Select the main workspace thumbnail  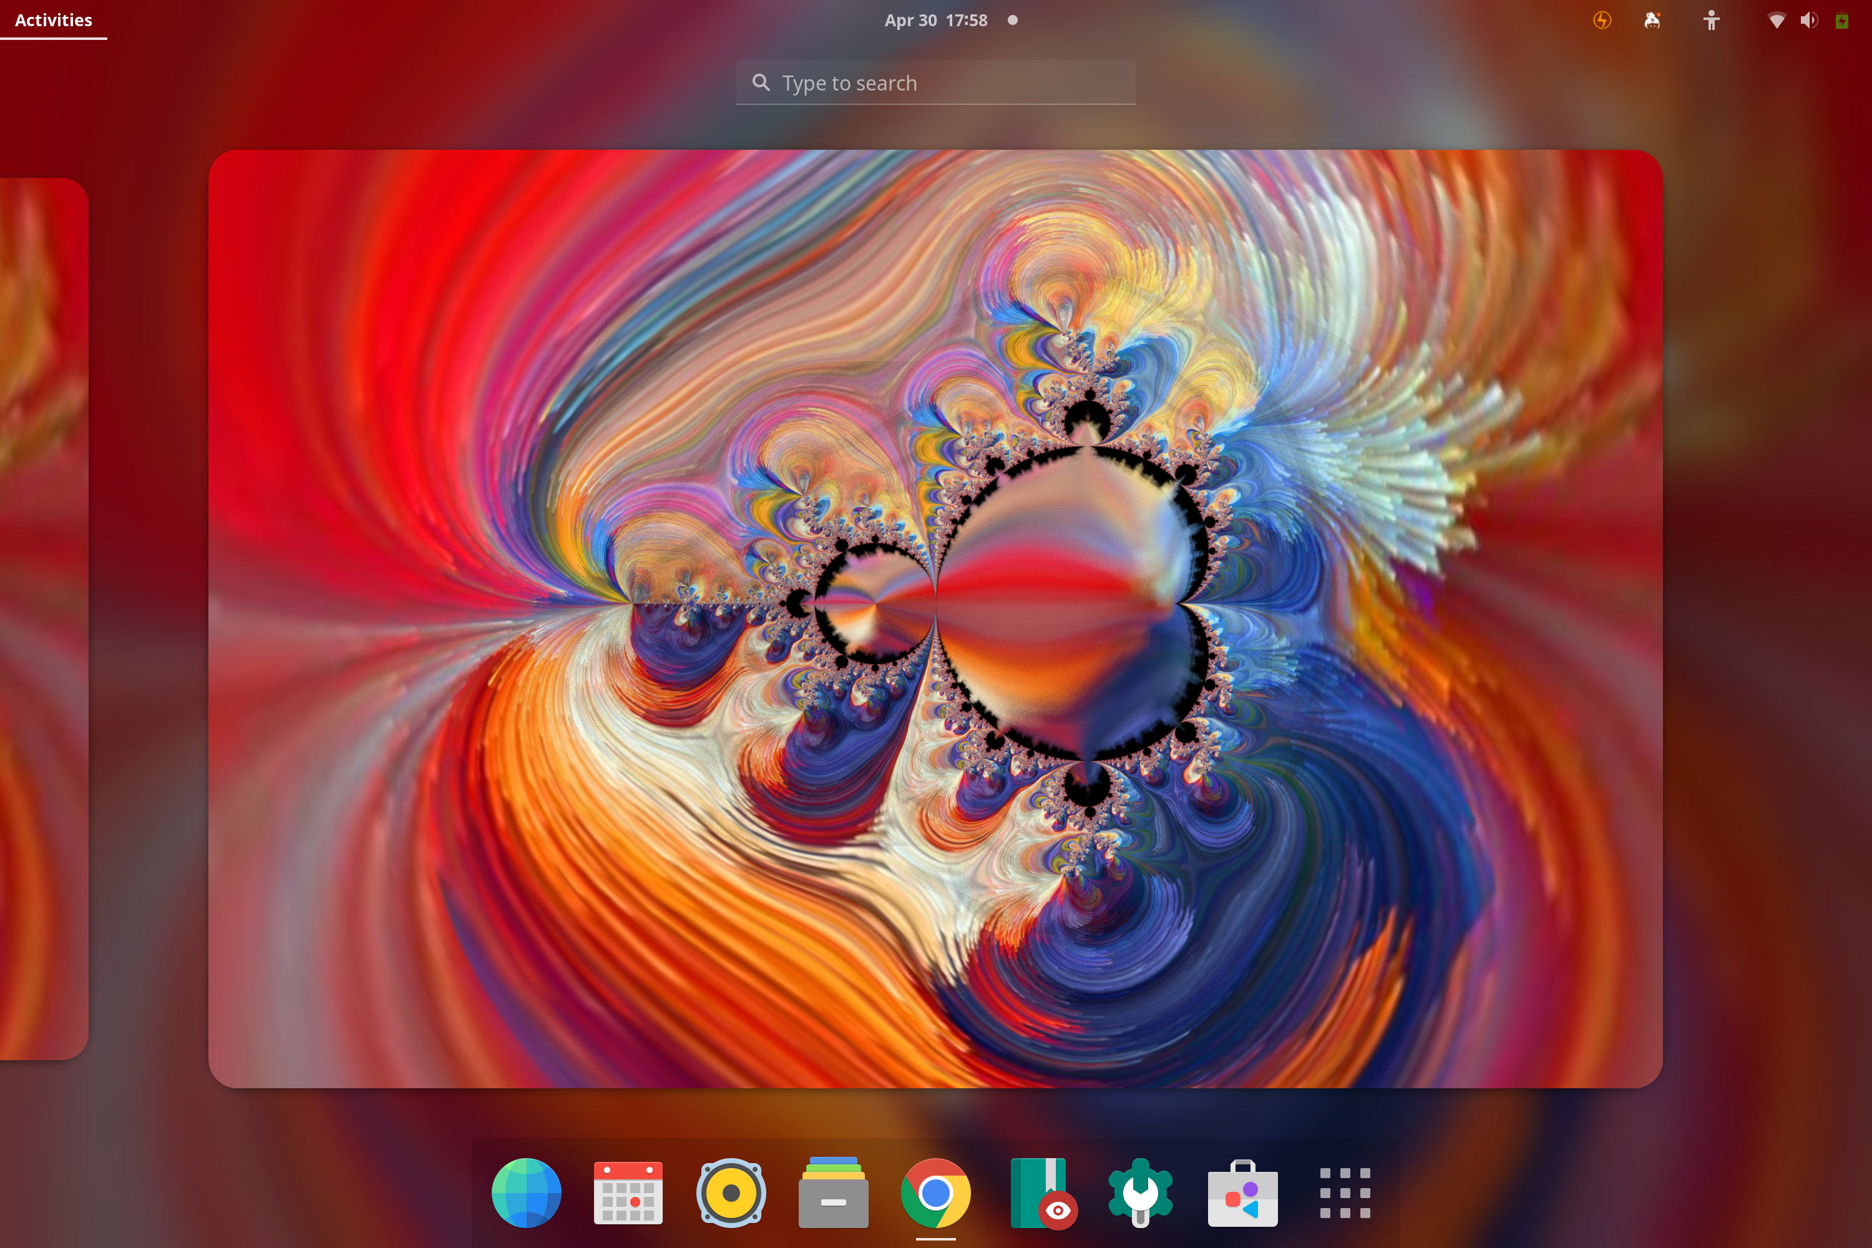[x=935, y=618]
